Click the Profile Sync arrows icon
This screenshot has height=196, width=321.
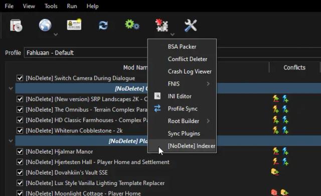pyautogui.click(x=157, y=108)
